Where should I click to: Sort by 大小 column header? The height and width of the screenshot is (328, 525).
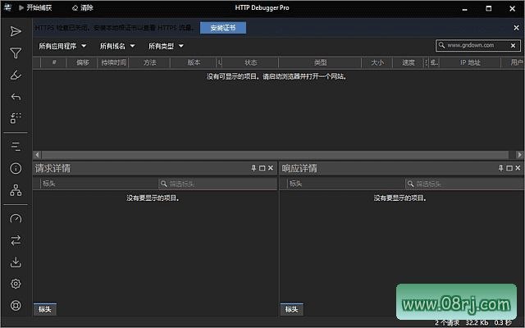point(377,62)
